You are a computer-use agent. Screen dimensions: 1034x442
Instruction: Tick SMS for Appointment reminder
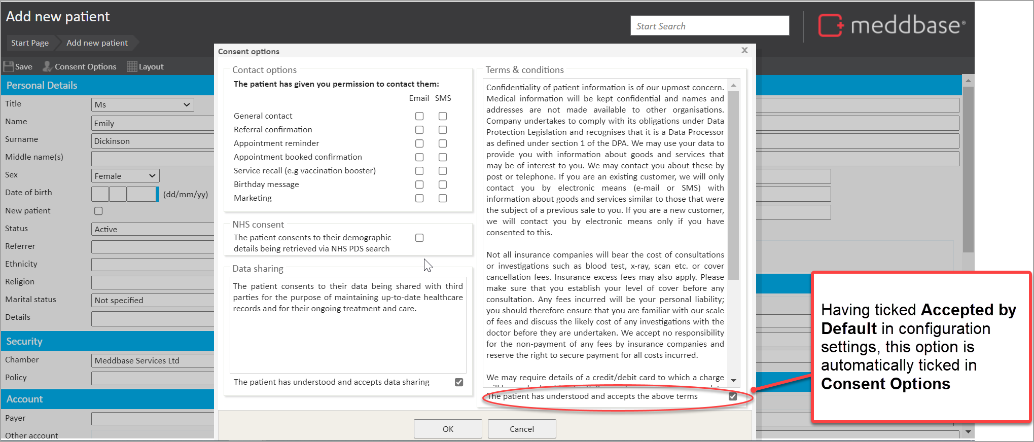coord(443,143)
